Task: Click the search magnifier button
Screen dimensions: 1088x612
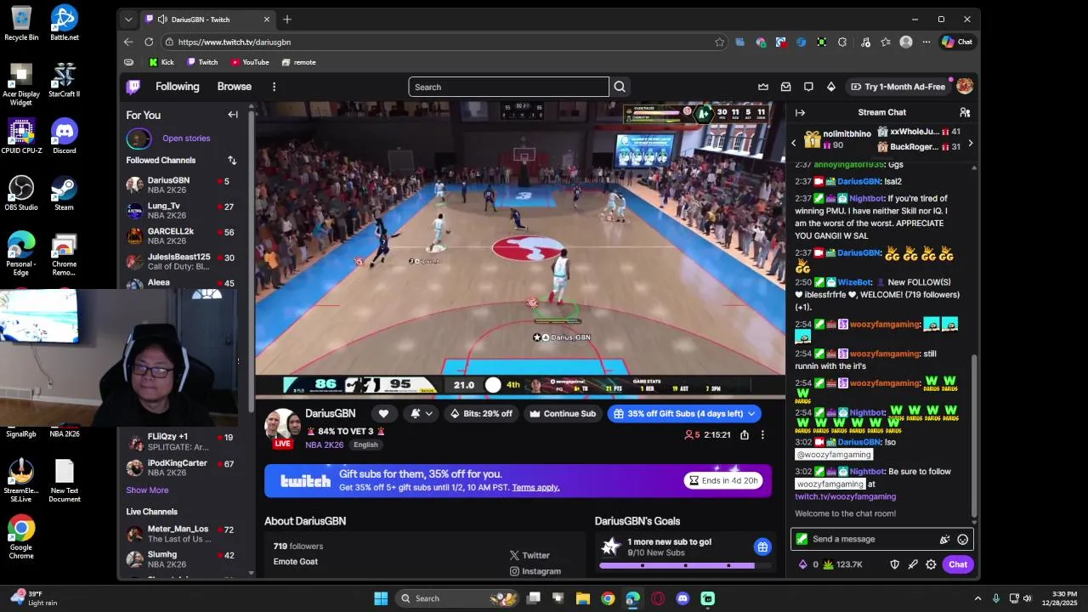Action: click(620, 87)
